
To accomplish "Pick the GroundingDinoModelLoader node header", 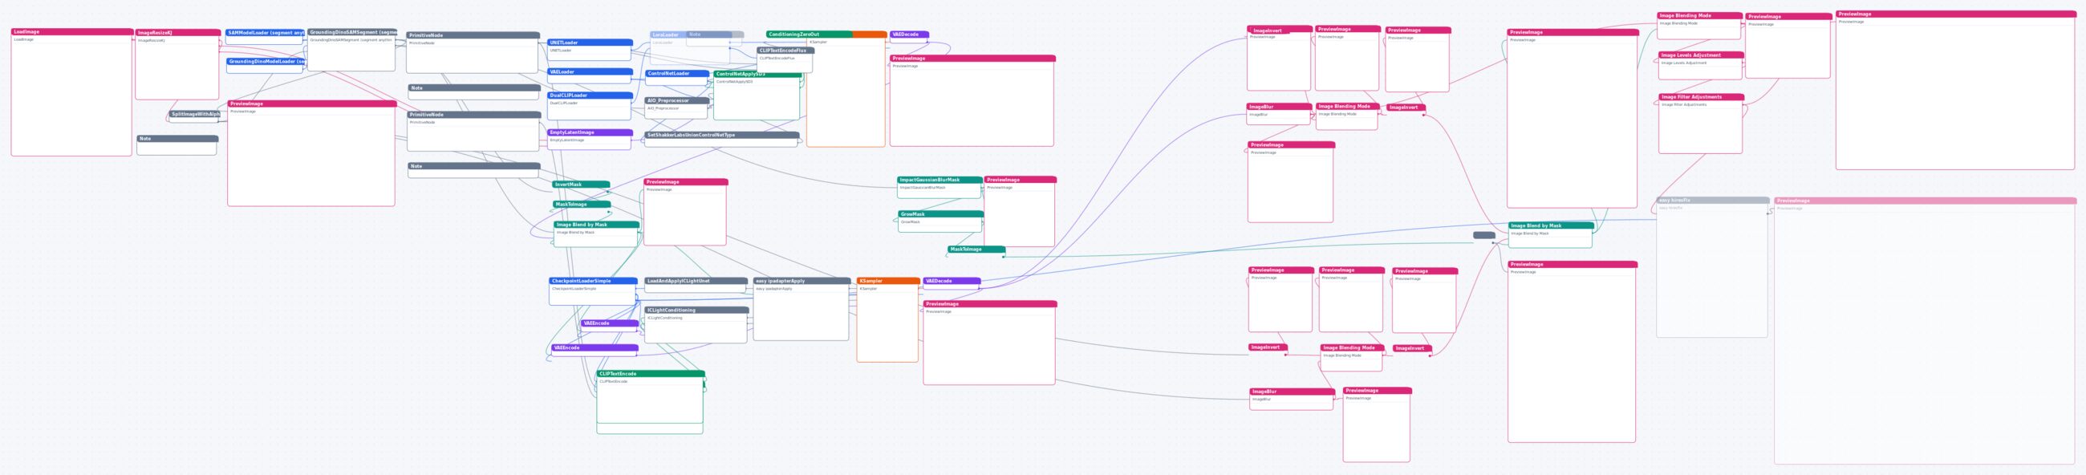I will (x=265, y=62).
